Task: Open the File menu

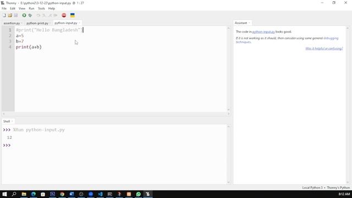Action: click(4, 8)
